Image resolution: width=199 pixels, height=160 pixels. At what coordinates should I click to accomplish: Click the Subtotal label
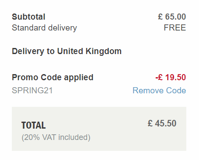pyautogui.click(x=28, y=17)
